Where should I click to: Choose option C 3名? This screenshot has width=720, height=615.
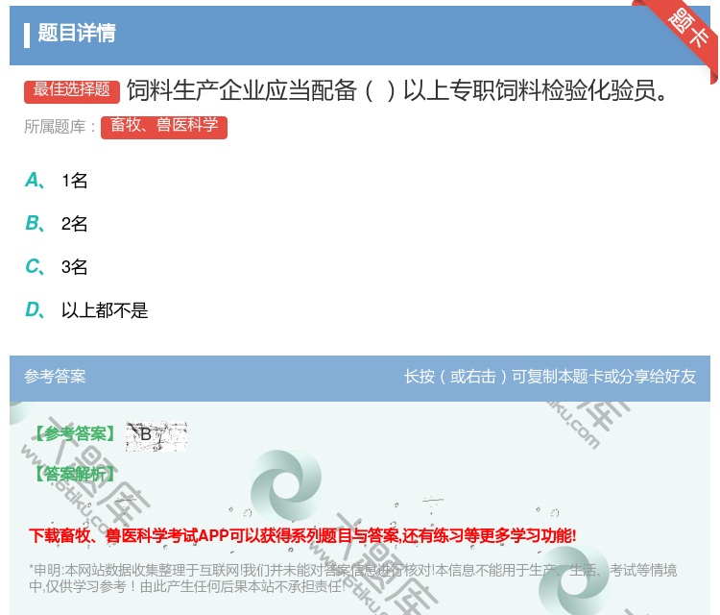pos(57,266)
